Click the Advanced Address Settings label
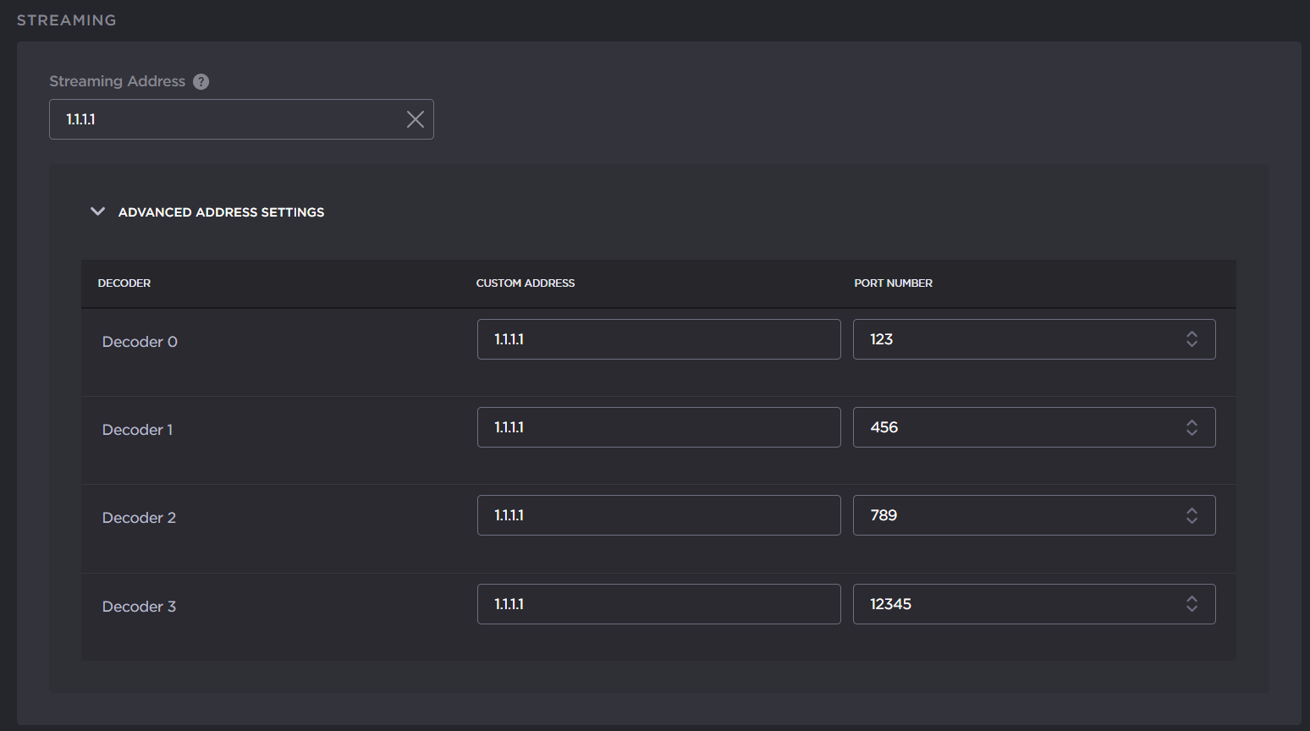This screenshot has height=731, width=1310. point(221,212)
